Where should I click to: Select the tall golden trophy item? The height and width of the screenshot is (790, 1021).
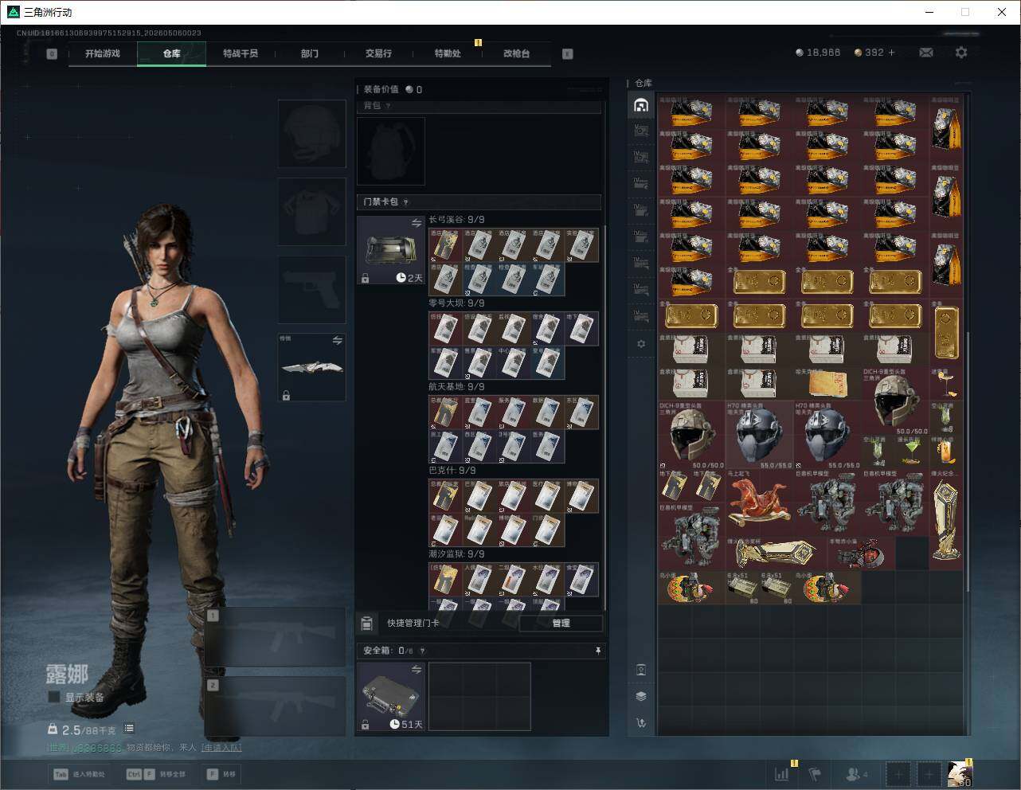(946, 519)
